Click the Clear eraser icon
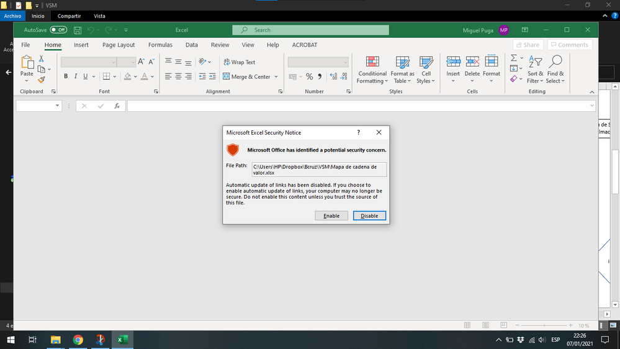The width and height of the screenshot is (620, 349). (514, 79)
